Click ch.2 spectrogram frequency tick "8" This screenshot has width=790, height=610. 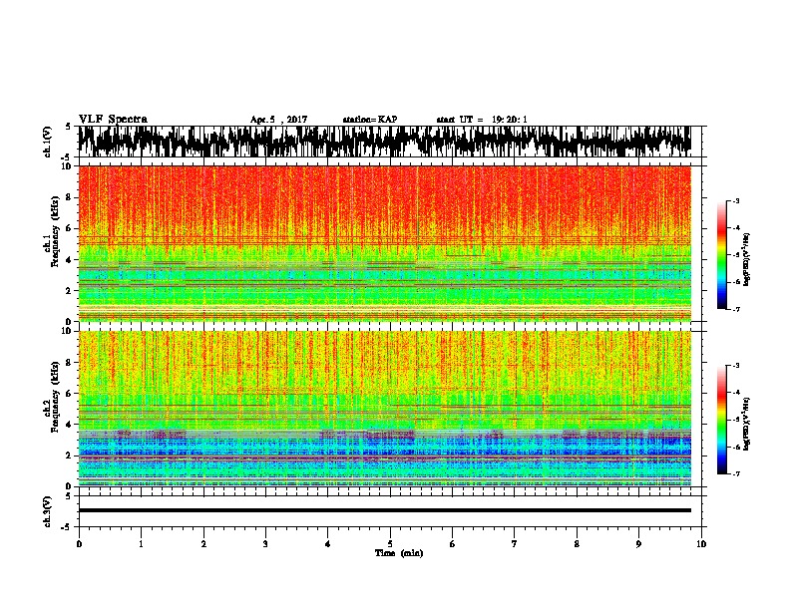[69, 363]
